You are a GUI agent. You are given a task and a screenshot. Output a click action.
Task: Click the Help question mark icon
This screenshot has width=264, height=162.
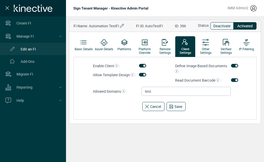tap(8, 100)
